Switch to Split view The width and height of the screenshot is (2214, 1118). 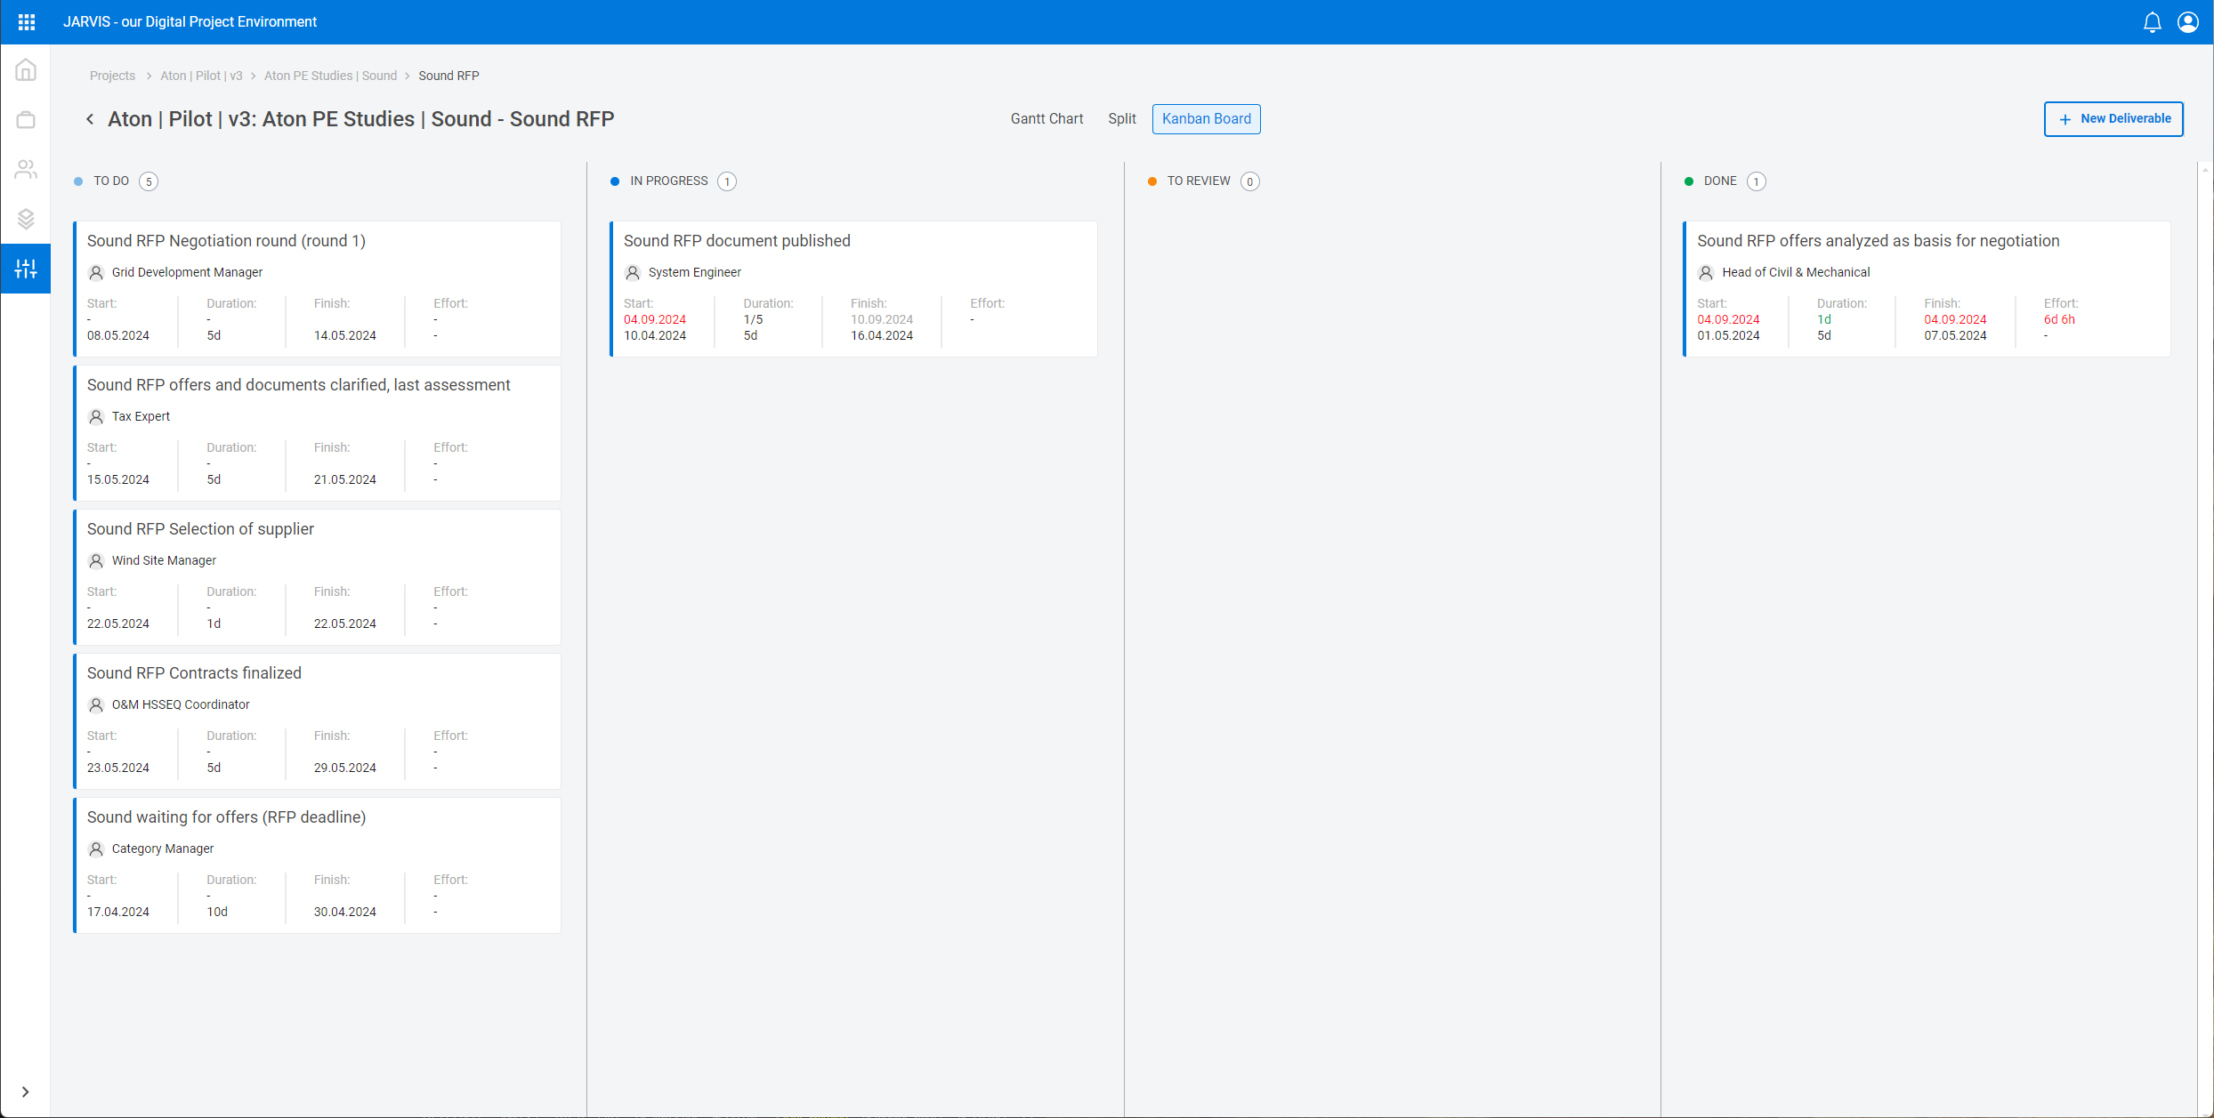[1122, 119]
